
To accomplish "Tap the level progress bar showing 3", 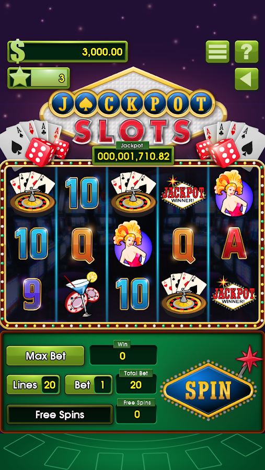I will pyautogui.click(x=39, y=78).
